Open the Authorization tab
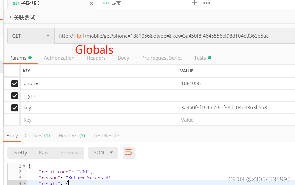Image resolution: width=295 pixels, height=185 pixels. [59, 58]
